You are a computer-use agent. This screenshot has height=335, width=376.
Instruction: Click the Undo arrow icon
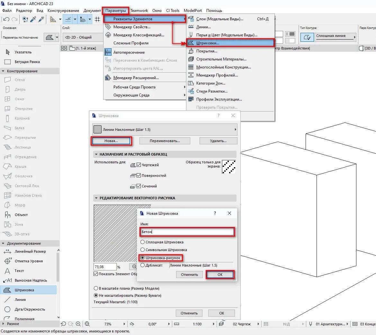pyautogui.click(x=6, y=19)
